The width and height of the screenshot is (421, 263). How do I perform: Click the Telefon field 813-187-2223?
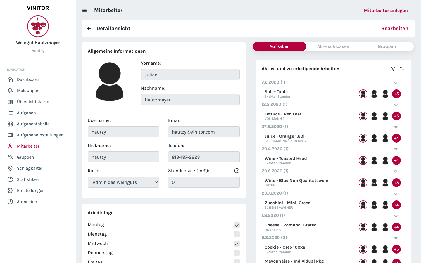pos(204,157)
